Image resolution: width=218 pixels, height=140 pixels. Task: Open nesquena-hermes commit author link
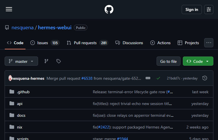click(x=28, y=78)
